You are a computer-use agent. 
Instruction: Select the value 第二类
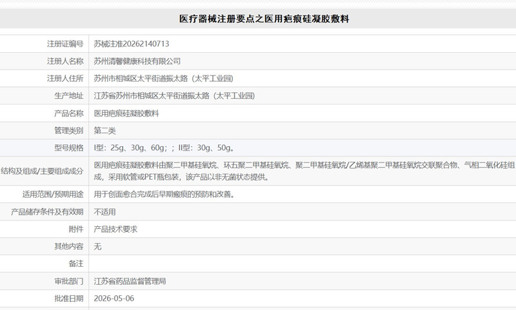(104, 130)
